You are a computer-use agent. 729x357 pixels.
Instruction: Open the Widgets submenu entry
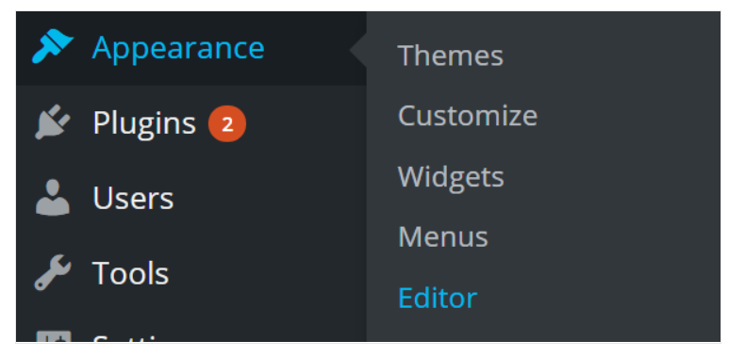tap(451, 177)
